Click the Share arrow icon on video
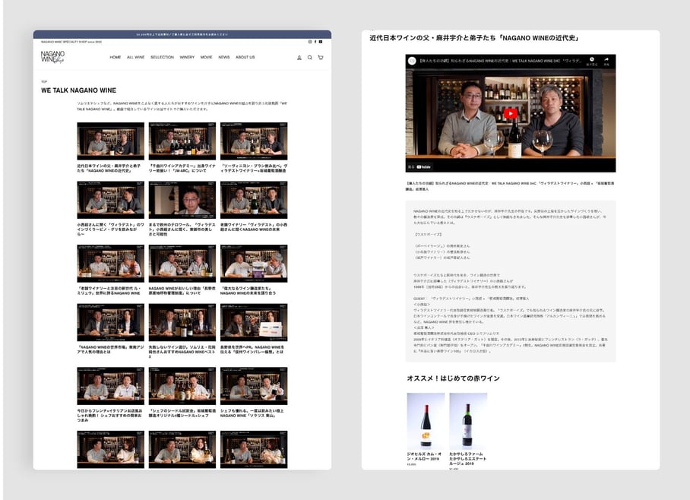Image resolution: width=690 pixels, height=500 pixels. tap(606, 61)
